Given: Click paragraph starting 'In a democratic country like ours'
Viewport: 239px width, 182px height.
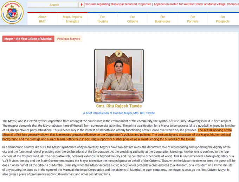Looking at the screenshot, I should click(x=119, y=160).
